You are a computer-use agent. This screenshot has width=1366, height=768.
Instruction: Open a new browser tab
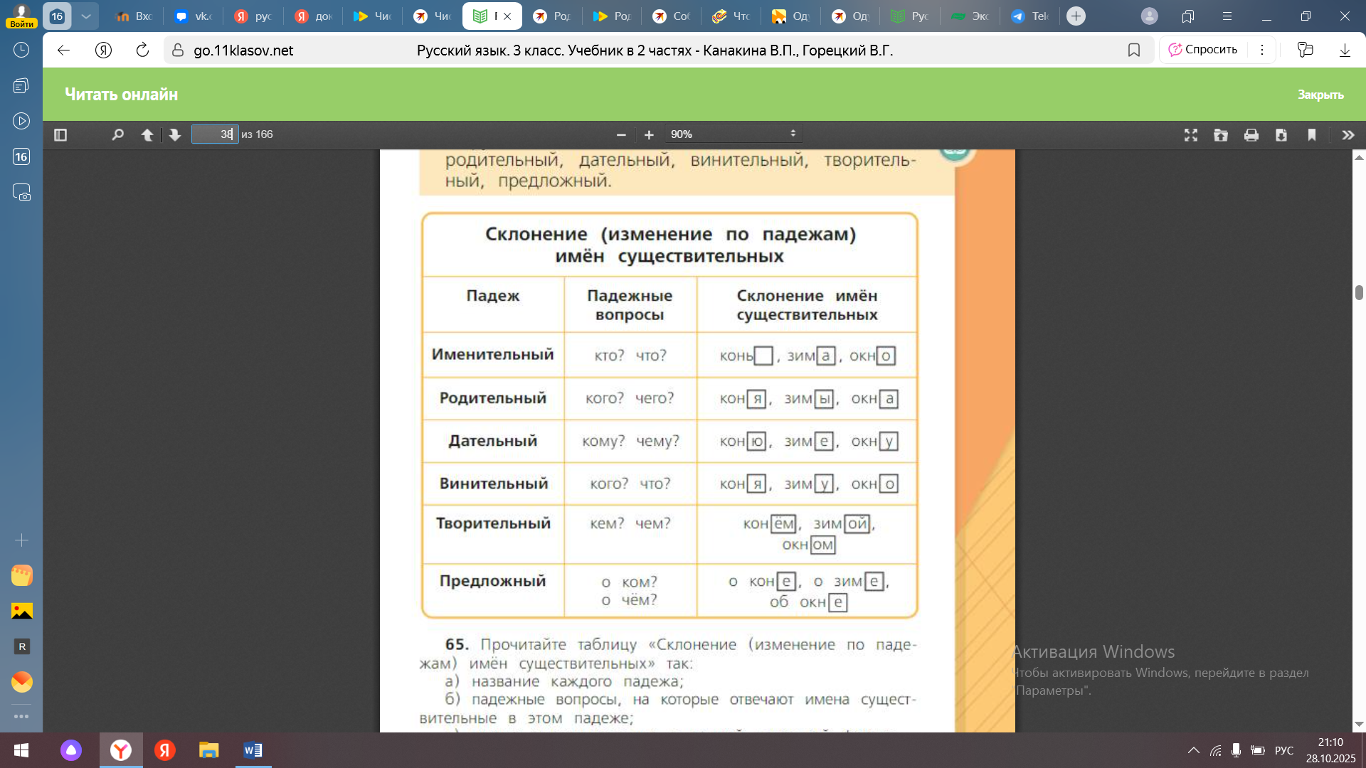point(1076,16)
